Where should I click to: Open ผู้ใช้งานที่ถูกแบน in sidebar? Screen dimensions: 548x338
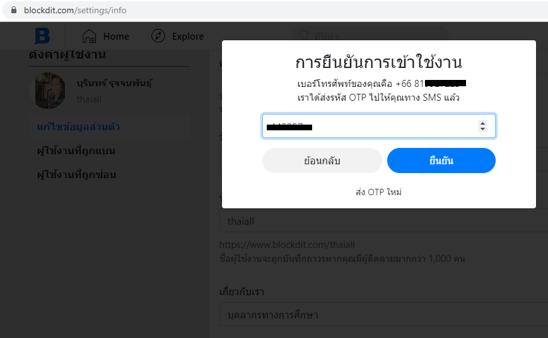[76, 151]
